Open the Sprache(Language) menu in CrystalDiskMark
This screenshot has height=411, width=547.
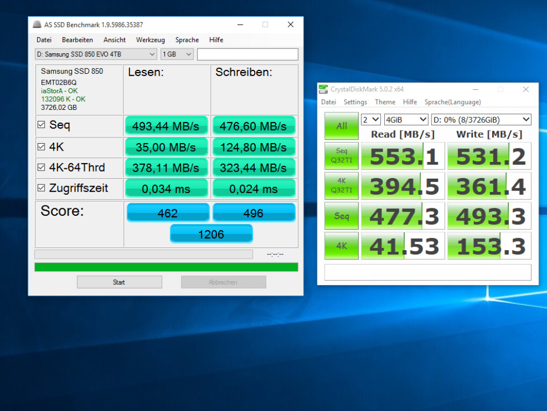[452, 102]
